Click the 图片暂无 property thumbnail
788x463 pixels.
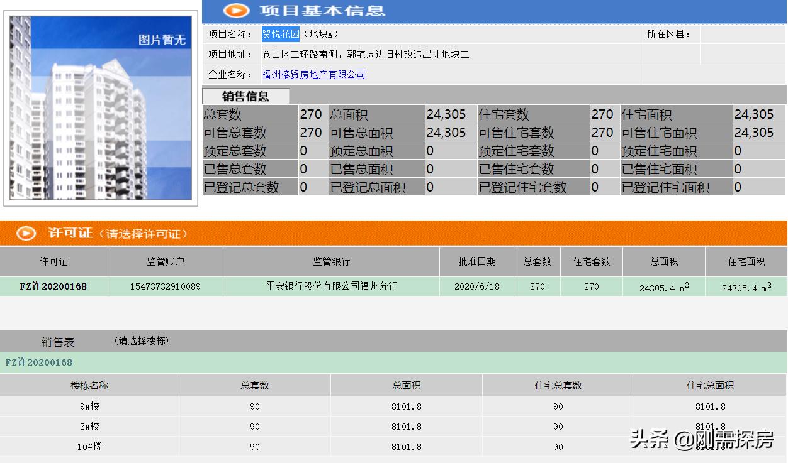[x=101, y=107]
